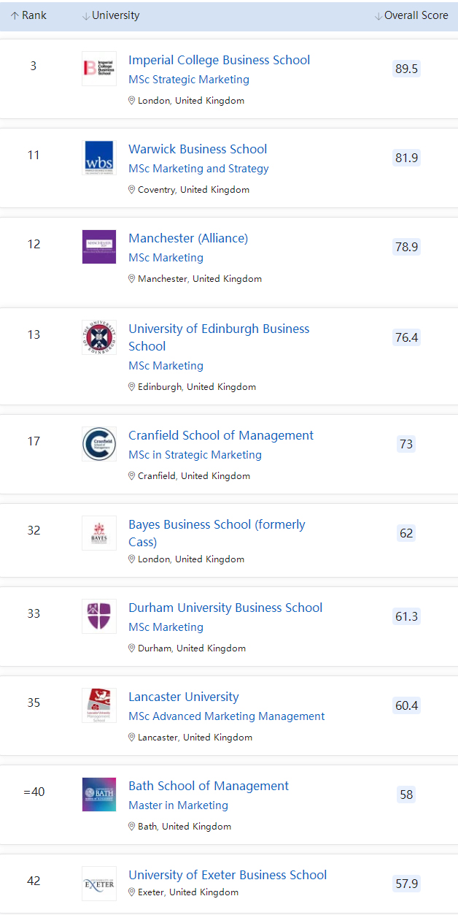Click the Lancaster University logo
This screenshot has height=915, width=458.
pyautogui.click(x=99, y=705)
